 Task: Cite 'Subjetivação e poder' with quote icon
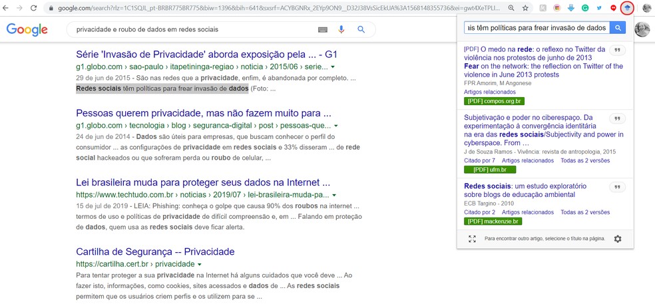[x=617, y=118]
